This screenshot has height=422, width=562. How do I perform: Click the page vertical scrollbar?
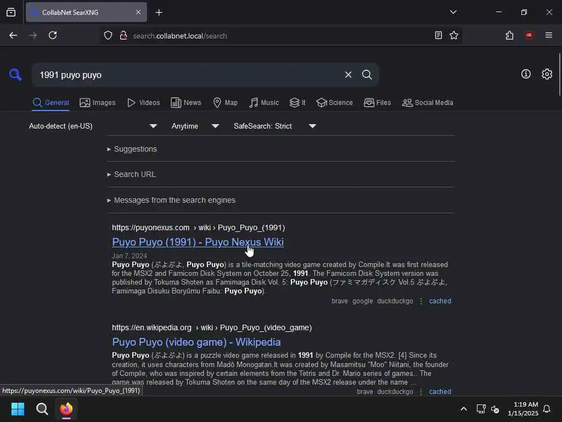tap(559, 74)
